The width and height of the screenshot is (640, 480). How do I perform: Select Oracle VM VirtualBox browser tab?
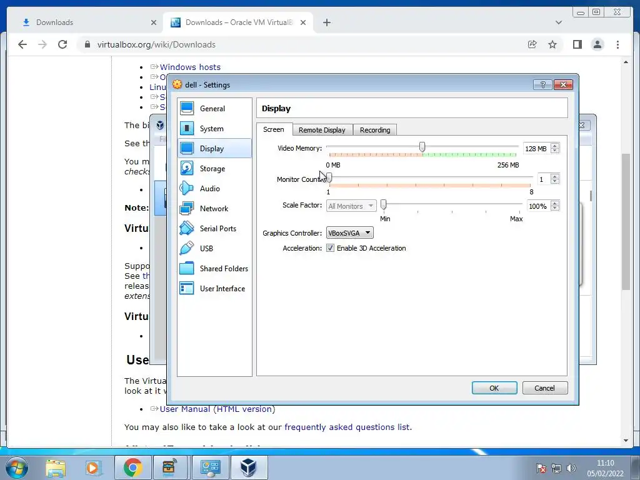[239, 22]
